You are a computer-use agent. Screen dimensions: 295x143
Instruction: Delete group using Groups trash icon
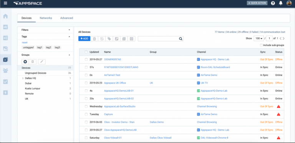(33, 62)
